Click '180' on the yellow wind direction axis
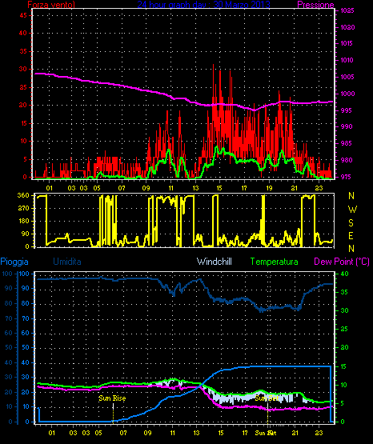Image resolution: width=373 pixels, height=444 pixels. [23, 221]
